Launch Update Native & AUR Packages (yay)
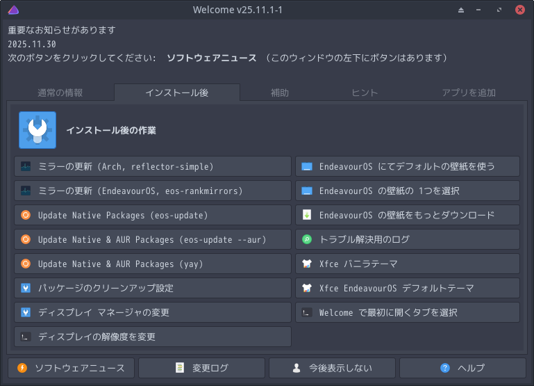The width and height of the screenshot is (534, 386). point(153,264)
